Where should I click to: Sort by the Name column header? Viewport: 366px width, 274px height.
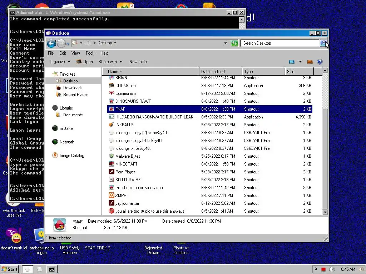pyautogui.click(x=151, y=71)
